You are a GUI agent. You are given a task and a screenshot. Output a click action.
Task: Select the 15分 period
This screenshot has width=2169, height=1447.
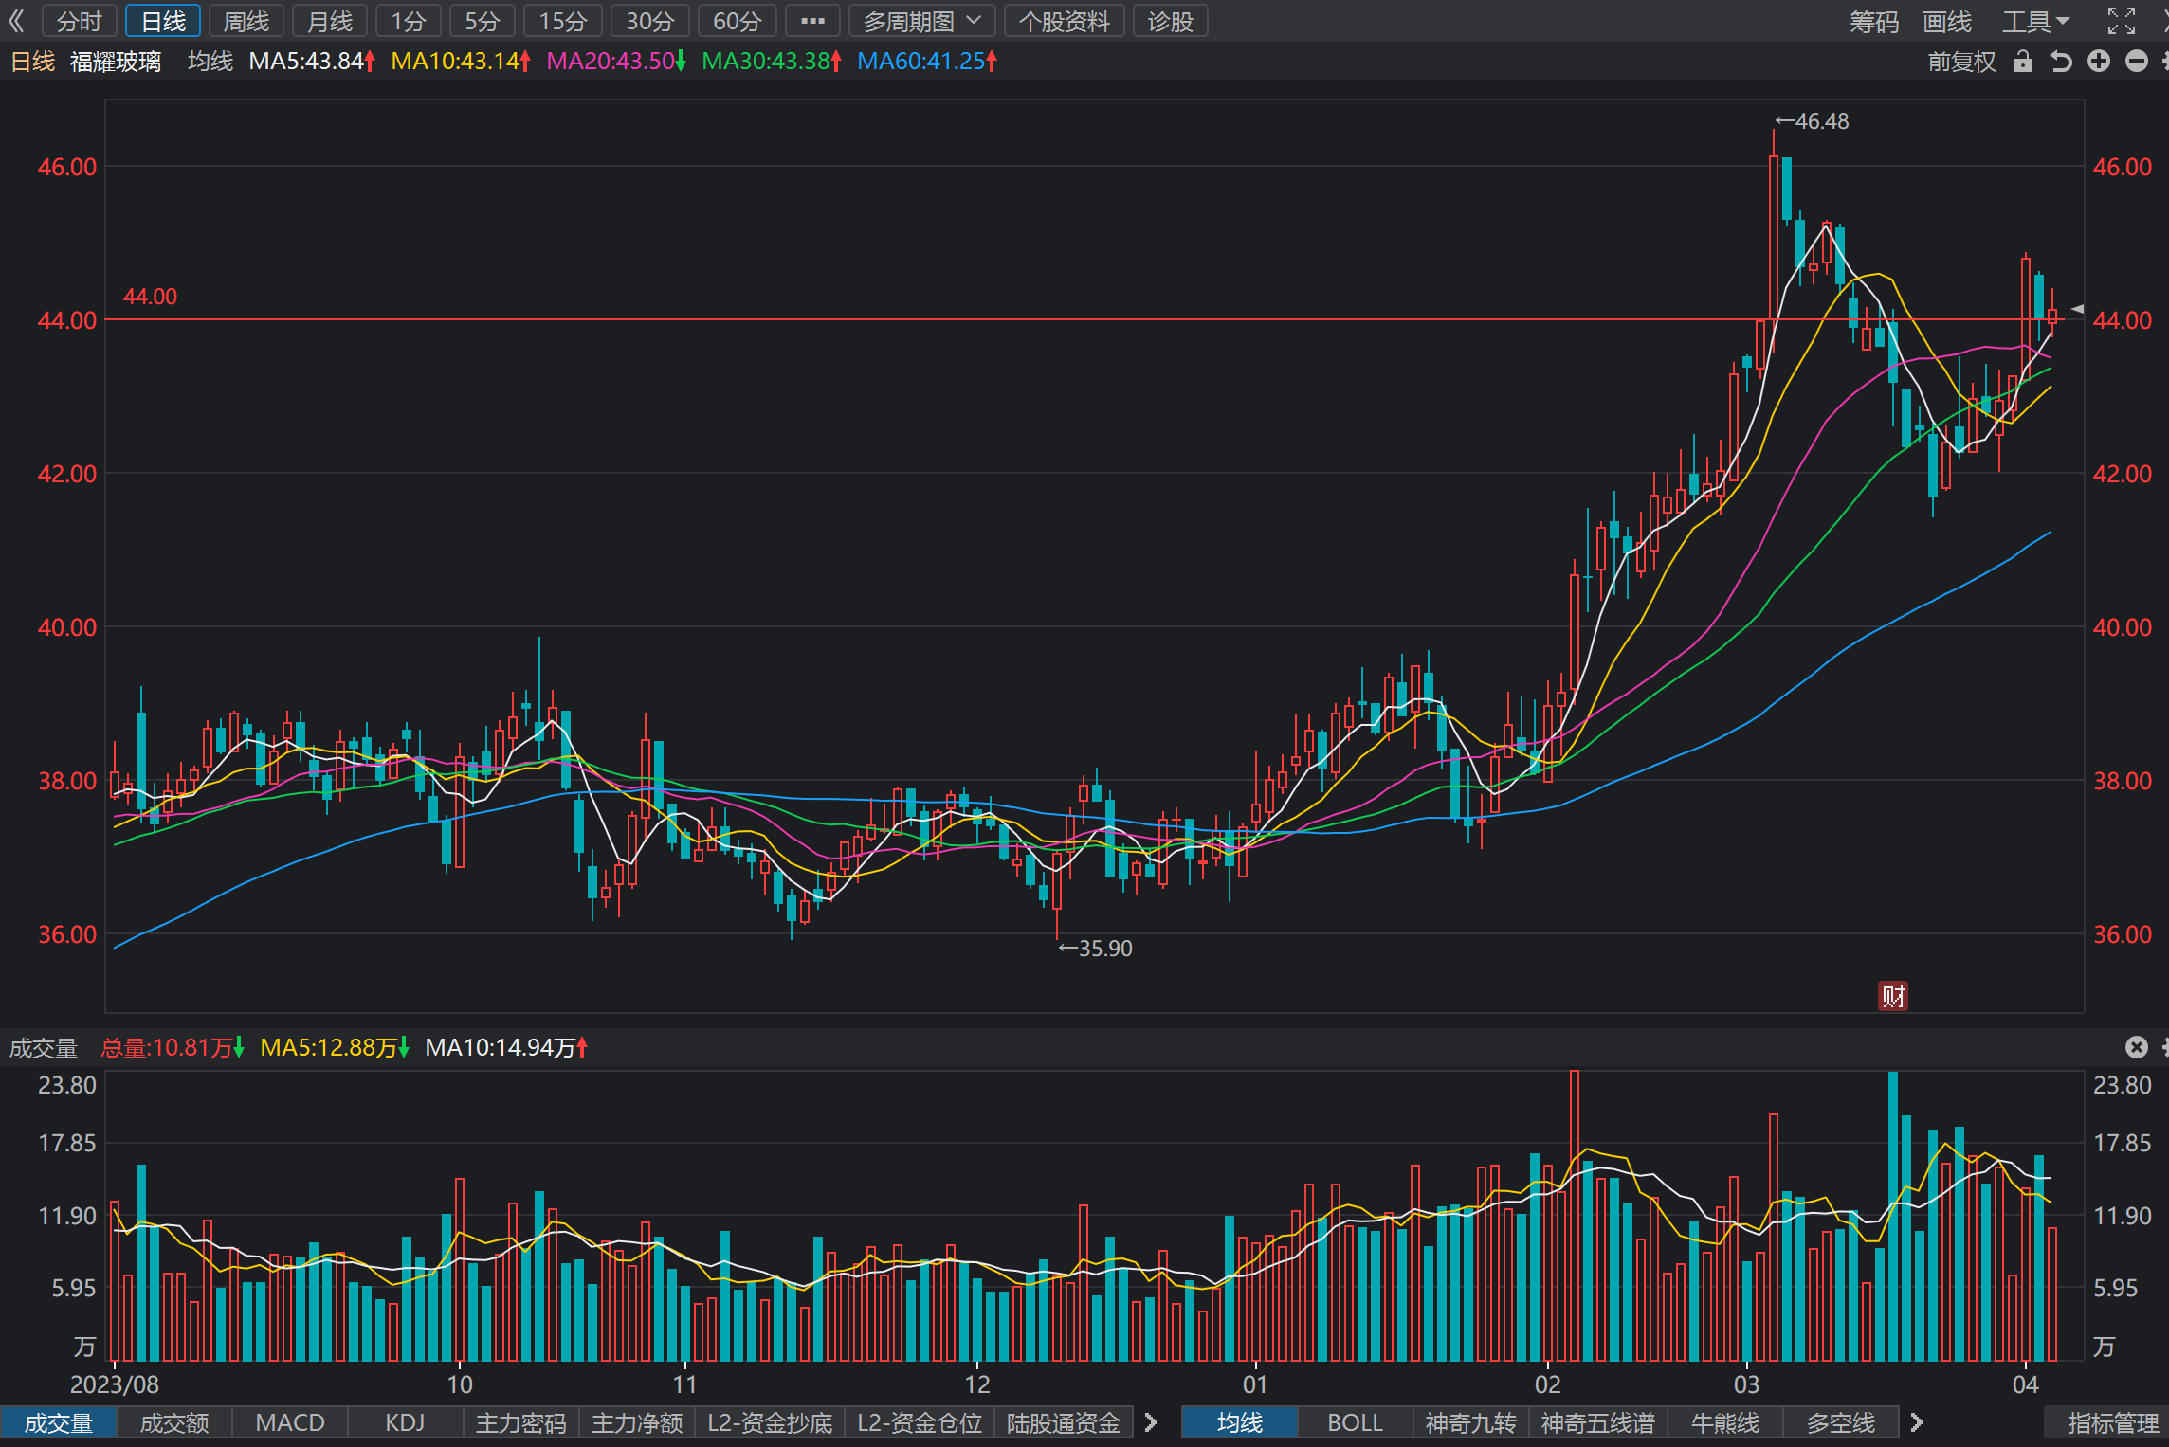coord(563,21)
